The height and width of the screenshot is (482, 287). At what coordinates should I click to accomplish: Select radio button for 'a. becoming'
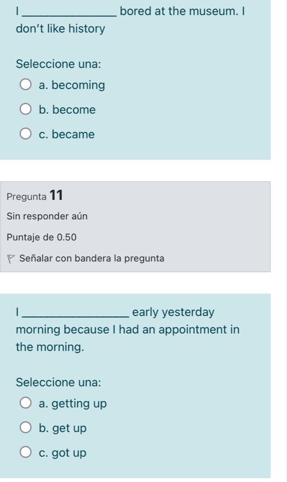click(26, 85)
